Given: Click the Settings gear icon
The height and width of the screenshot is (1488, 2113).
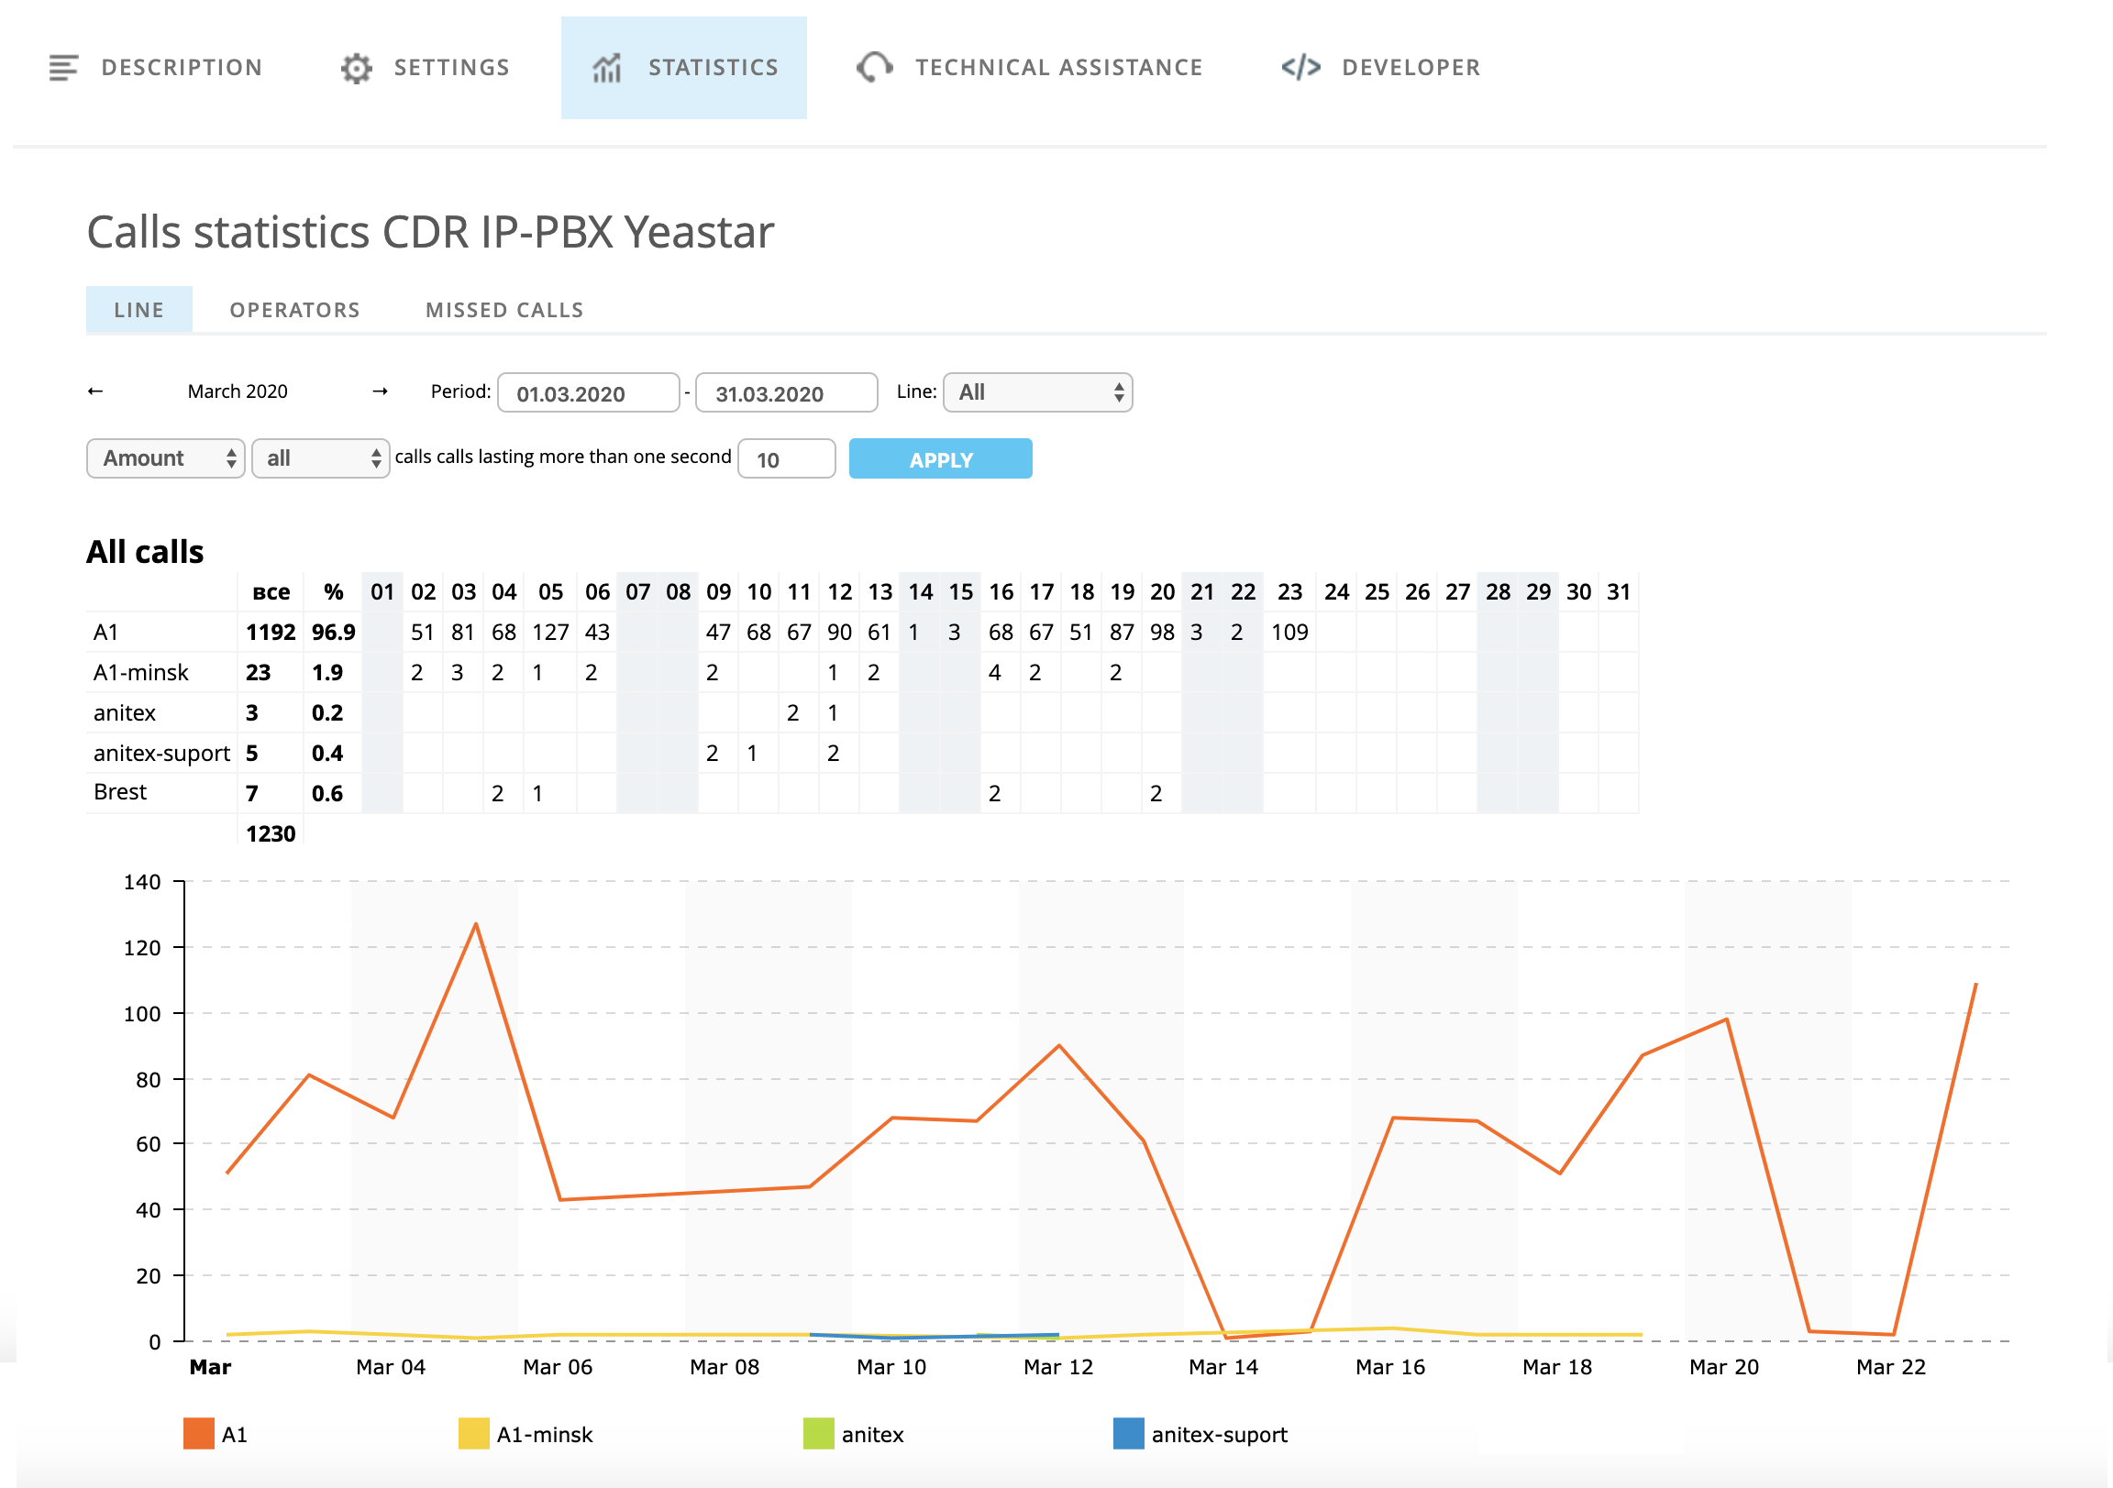Looking at the screenshot, I should (356, 68).
